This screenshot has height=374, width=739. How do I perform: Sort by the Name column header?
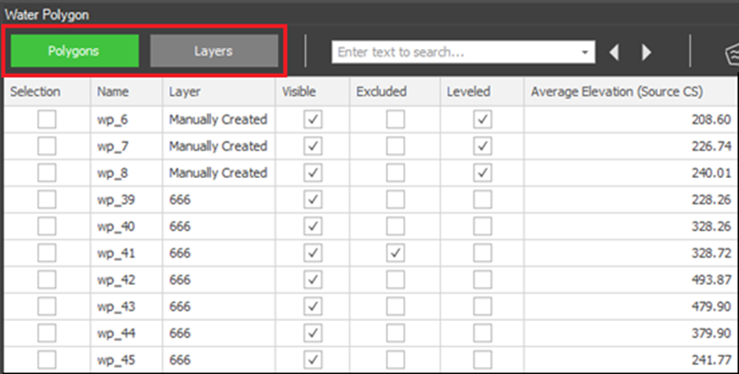tap(127, 92)
